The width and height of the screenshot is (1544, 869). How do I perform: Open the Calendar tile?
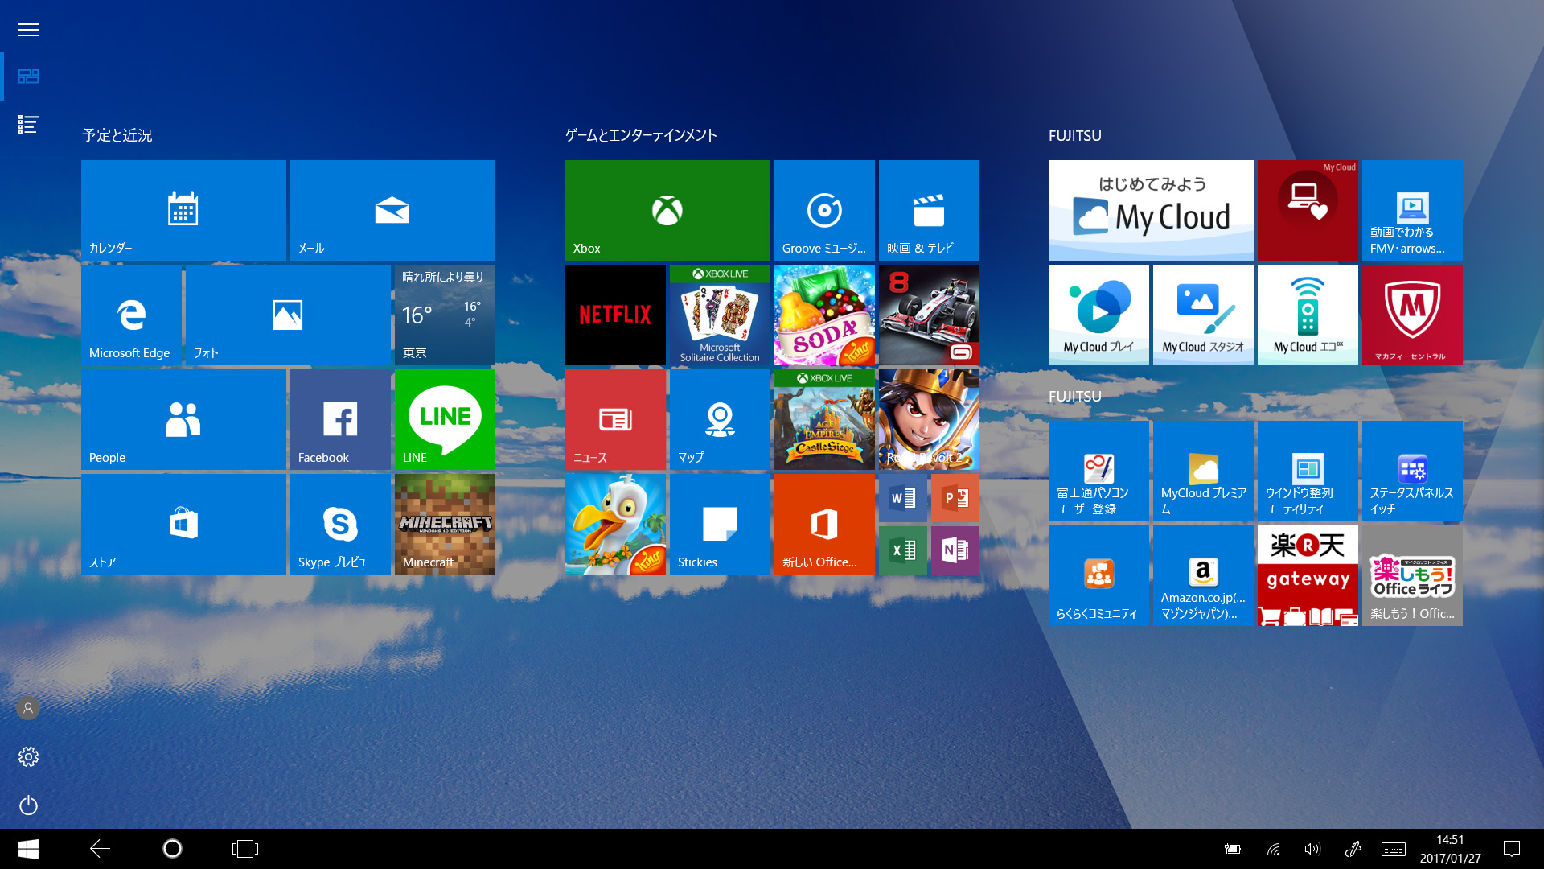click(183, 210)
